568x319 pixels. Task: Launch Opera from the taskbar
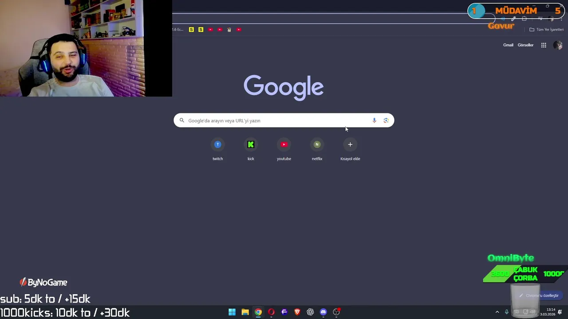(x=271, y=312)
